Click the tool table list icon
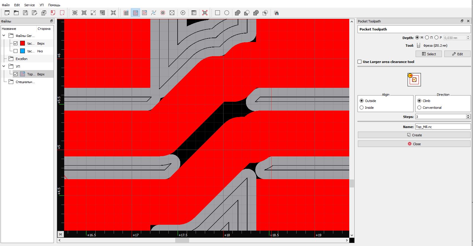The image size is (473, 246). tap(194, 13)
